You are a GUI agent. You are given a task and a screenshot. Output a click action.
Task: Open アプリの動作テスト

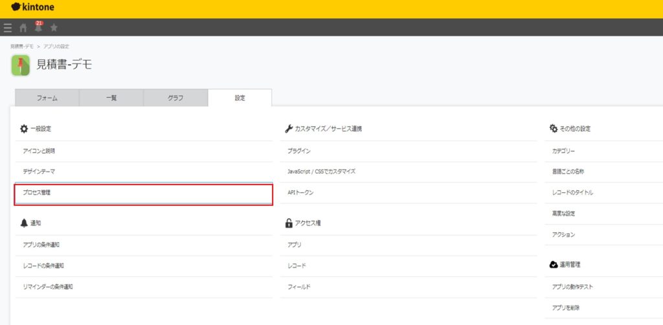point(604,287)
